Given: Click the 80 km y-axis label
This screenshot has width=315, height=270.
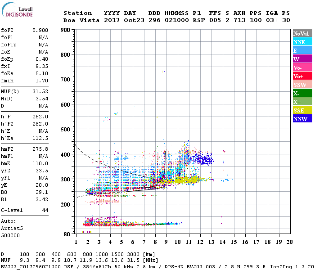Looking at the screenshot, I should coord(67,234).
